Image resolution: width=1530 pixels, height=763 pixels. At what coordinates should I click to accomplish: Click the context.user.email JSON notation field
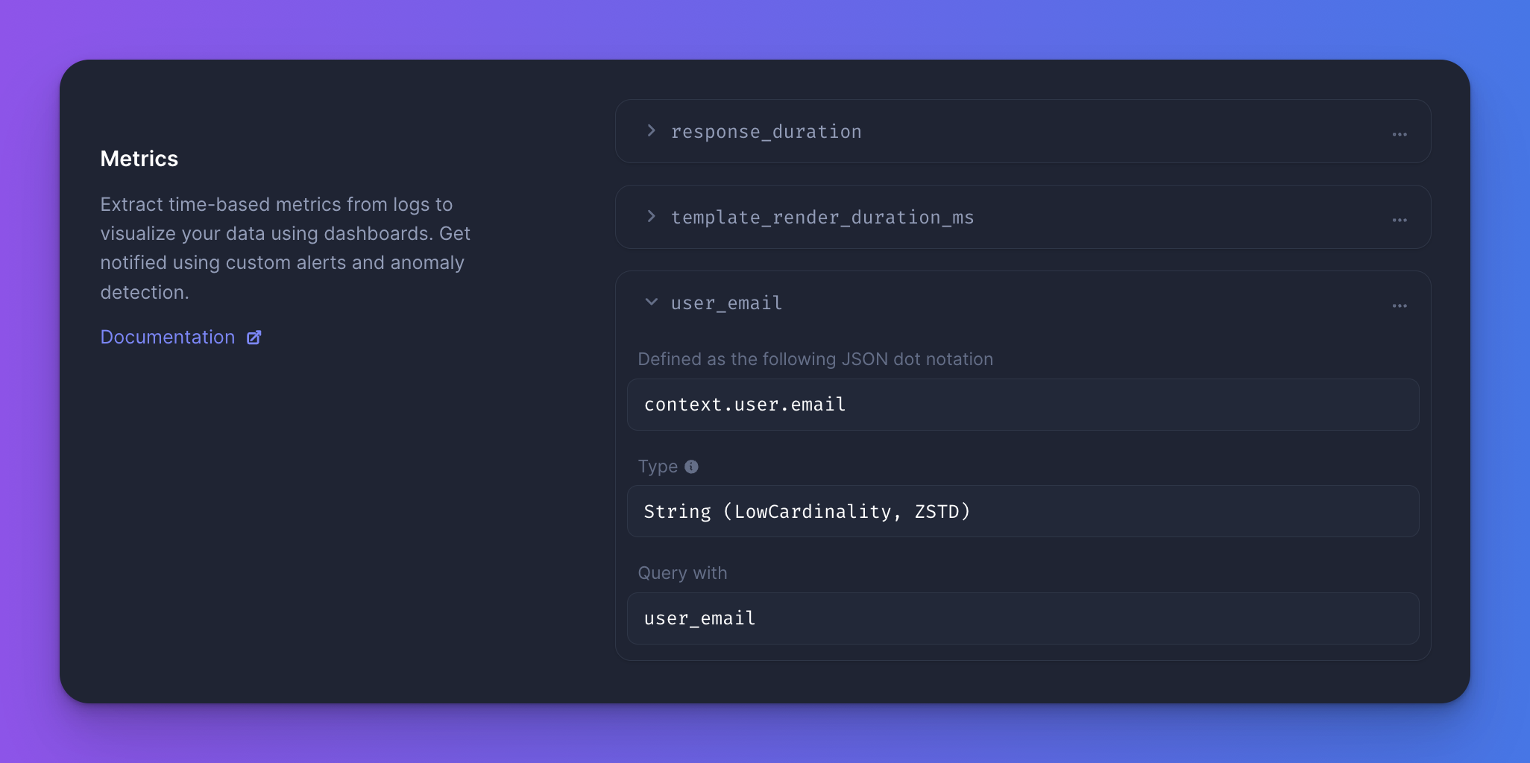coord(1022,405)
